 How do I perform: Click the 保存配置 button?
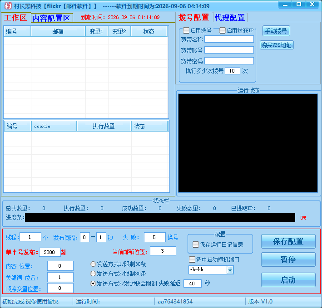[x=288, y=241]
